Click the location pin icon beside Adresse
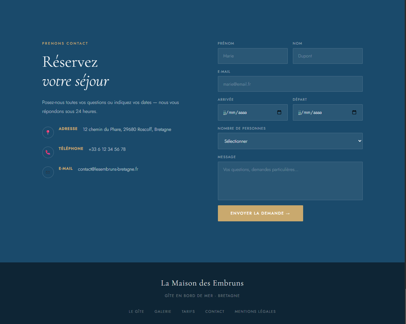 pos(48,132)
